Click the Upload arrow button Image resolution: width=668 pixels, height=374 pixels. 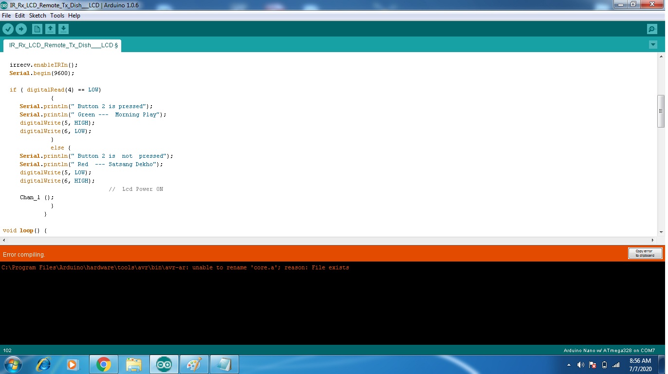(x=21, y=29)
